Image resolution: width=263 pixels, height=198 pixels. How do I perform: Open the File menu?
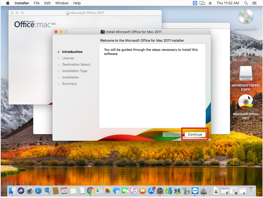click(37, 3)
